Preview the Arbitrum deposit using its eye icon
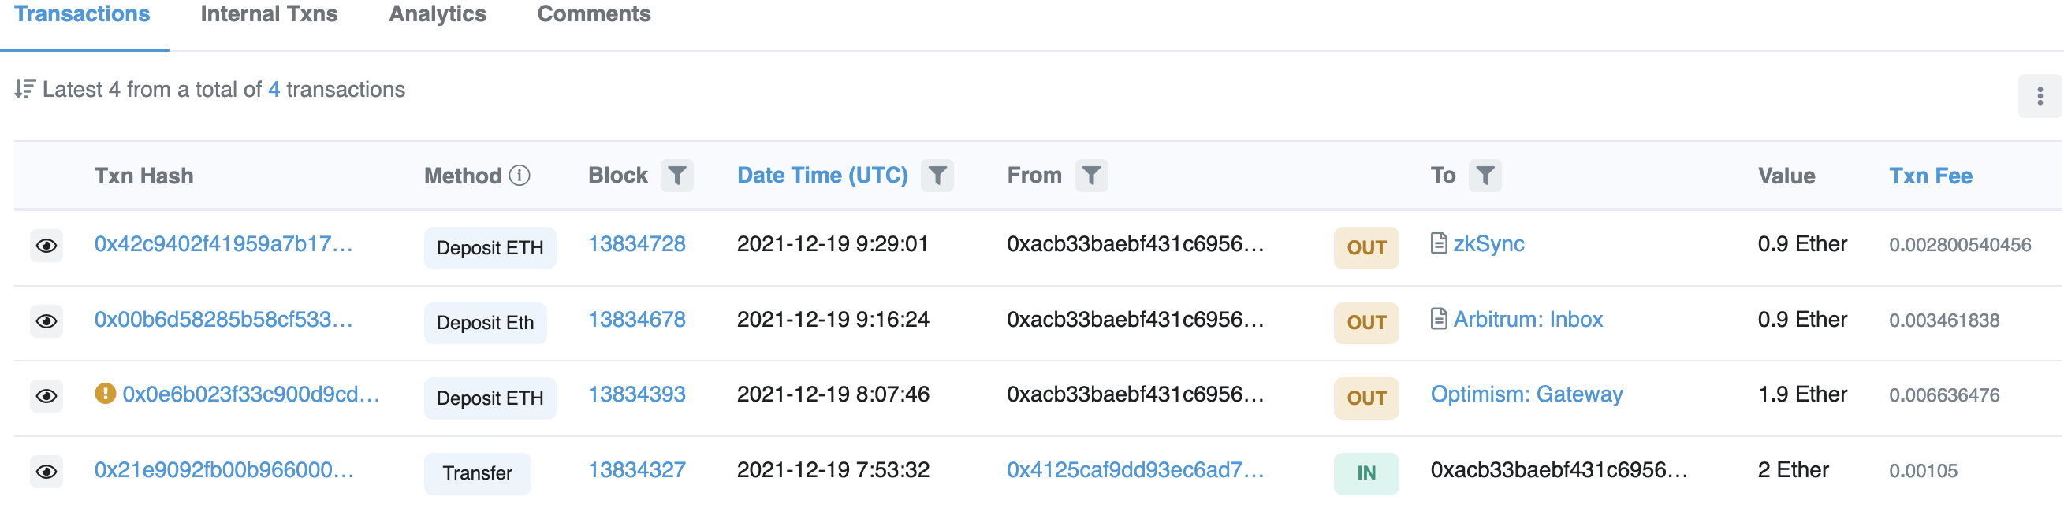Viewport: 2064px width, 526px height. [47, 321]
